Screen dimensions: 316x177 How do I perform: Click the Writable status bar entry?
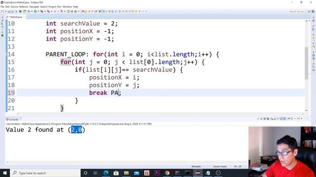(x=196, y=166)
